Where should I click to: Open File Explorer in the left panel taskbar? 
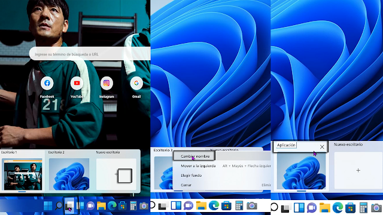coord(101,206)
